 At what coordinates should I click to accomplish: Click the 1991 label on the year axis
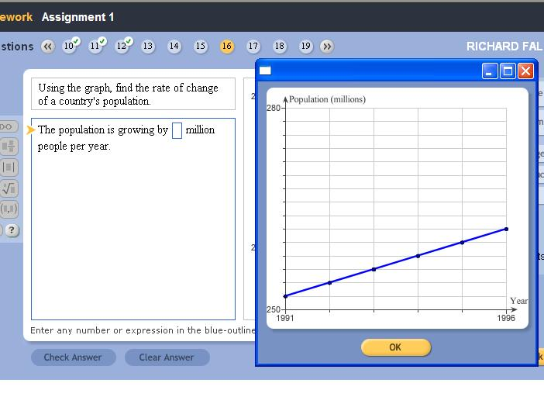(x=285, y=318)
